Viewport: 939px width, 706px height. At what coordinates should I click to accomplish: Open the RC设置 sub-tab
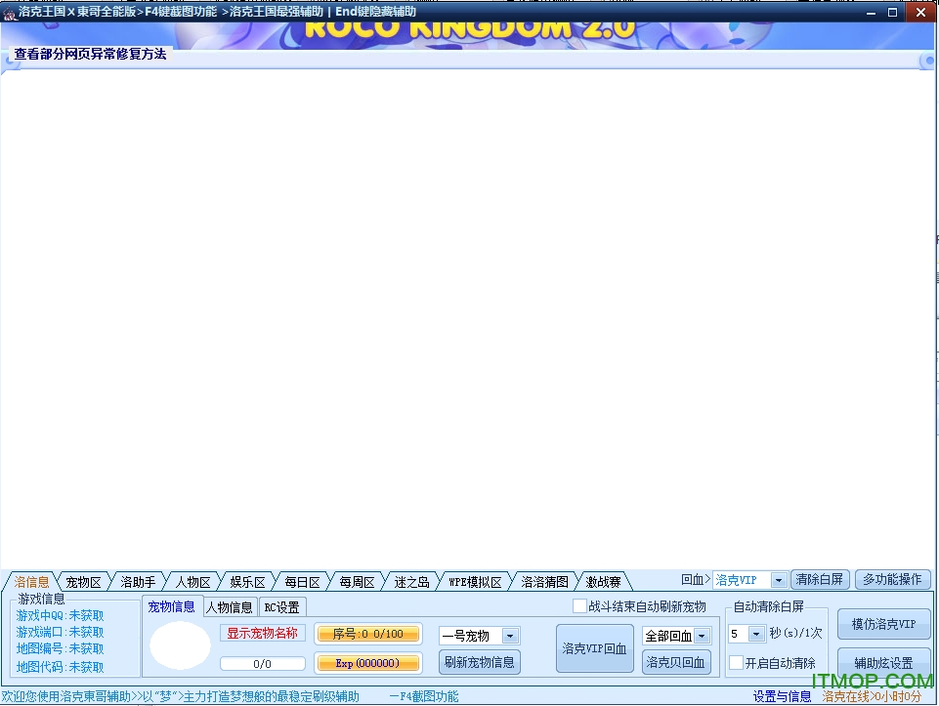[x=281, y=605]
